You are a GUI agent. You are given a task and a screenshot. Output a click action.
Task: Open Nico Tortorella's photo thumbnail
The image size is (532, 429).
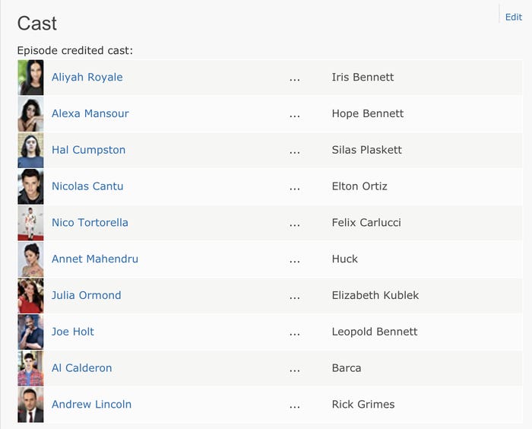(30, 223)
